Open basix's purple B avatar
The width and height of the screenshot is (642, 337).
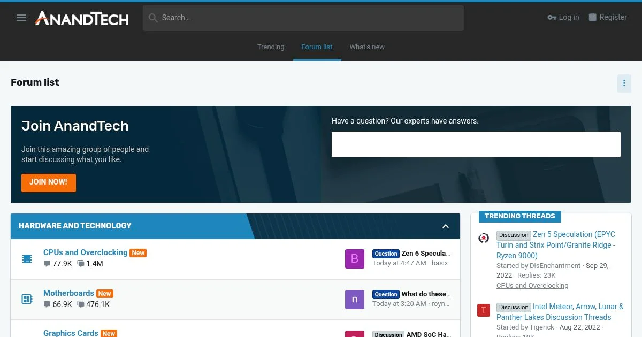[x=354, y=259]
